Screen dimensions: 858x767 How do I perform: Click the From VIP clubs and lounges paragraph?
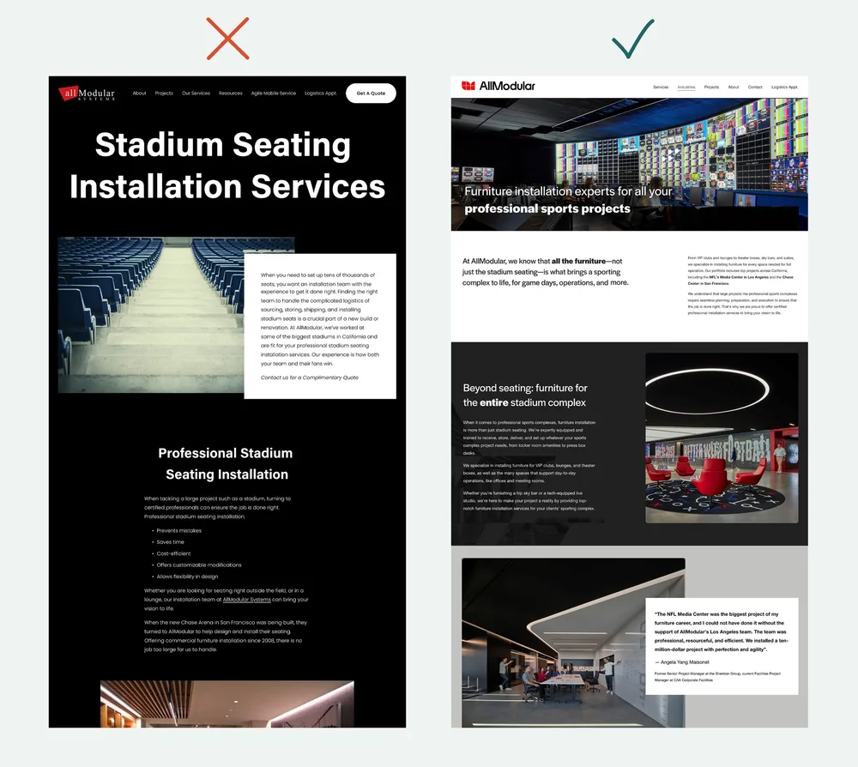pos(742,270)
